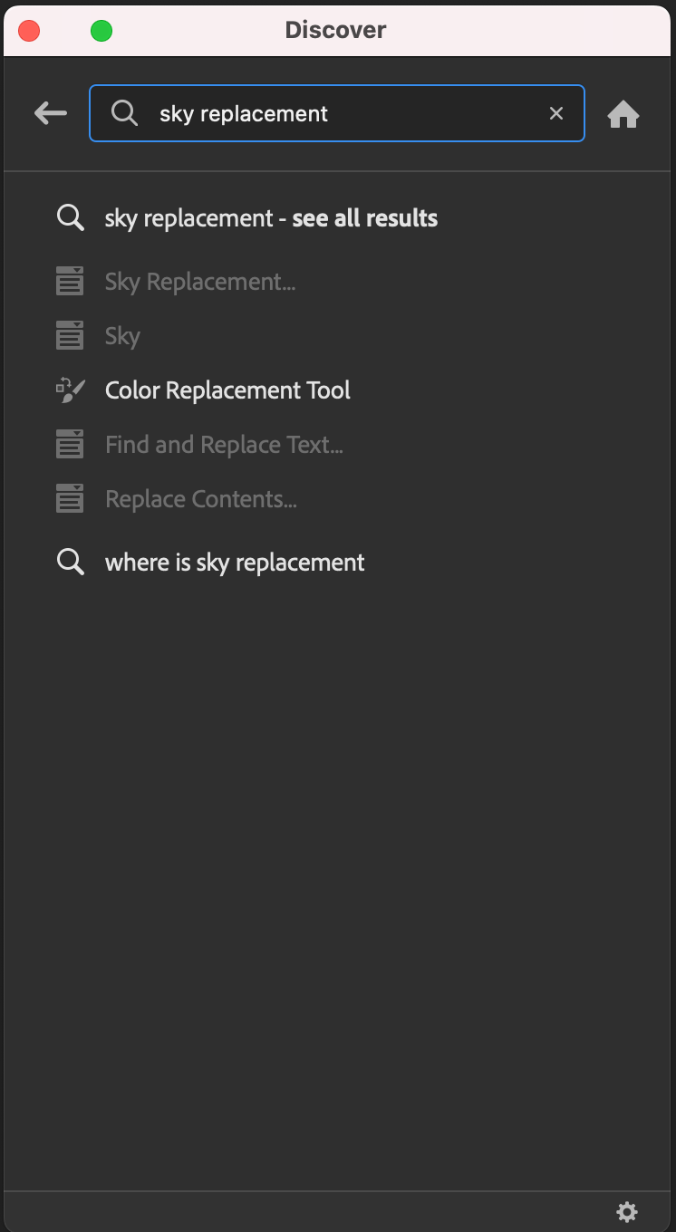Select 'sky replacement - see all results'
Viewport: 676px width, 1232px height.
271,218
